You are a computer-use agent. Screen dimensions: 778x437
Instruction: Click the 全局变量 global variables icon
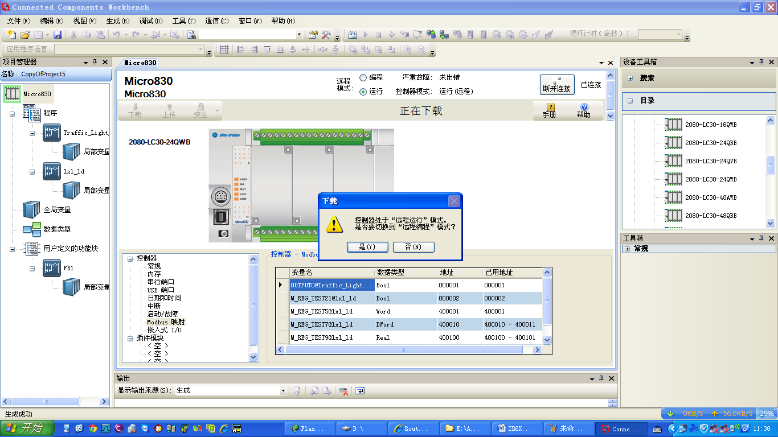coord(31,210)
